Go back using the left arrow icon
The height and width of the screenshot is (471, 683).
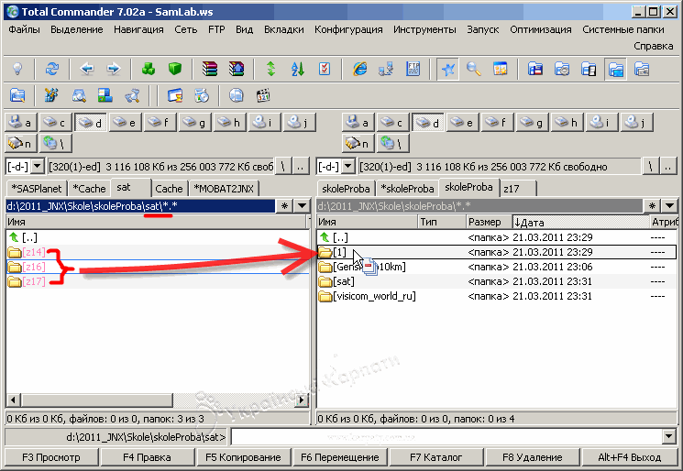(87, 69)
